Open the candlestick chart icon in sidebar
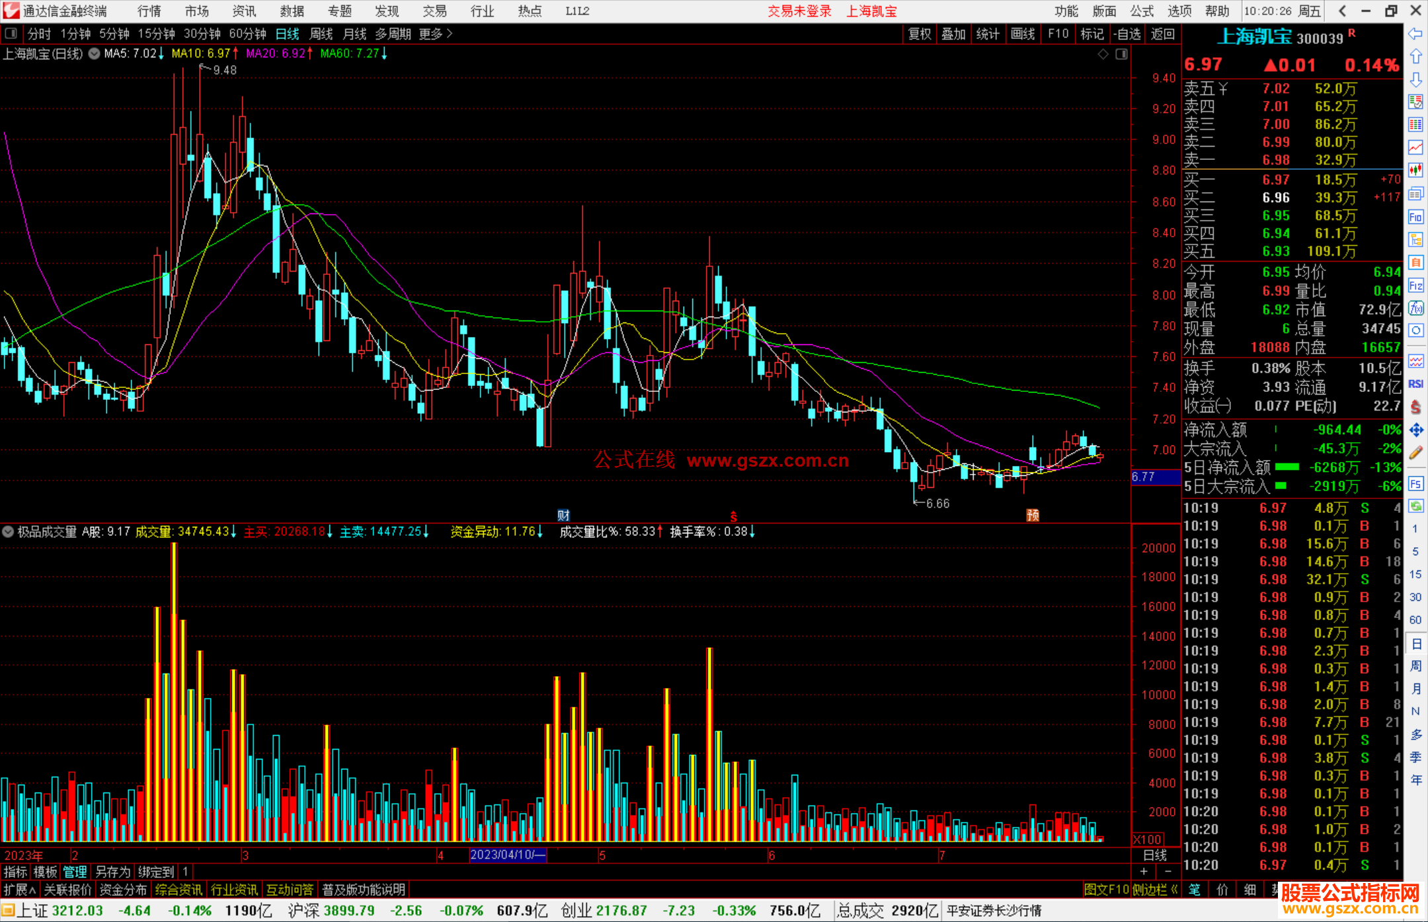 pyautogui.click(x=1415, y=171)
